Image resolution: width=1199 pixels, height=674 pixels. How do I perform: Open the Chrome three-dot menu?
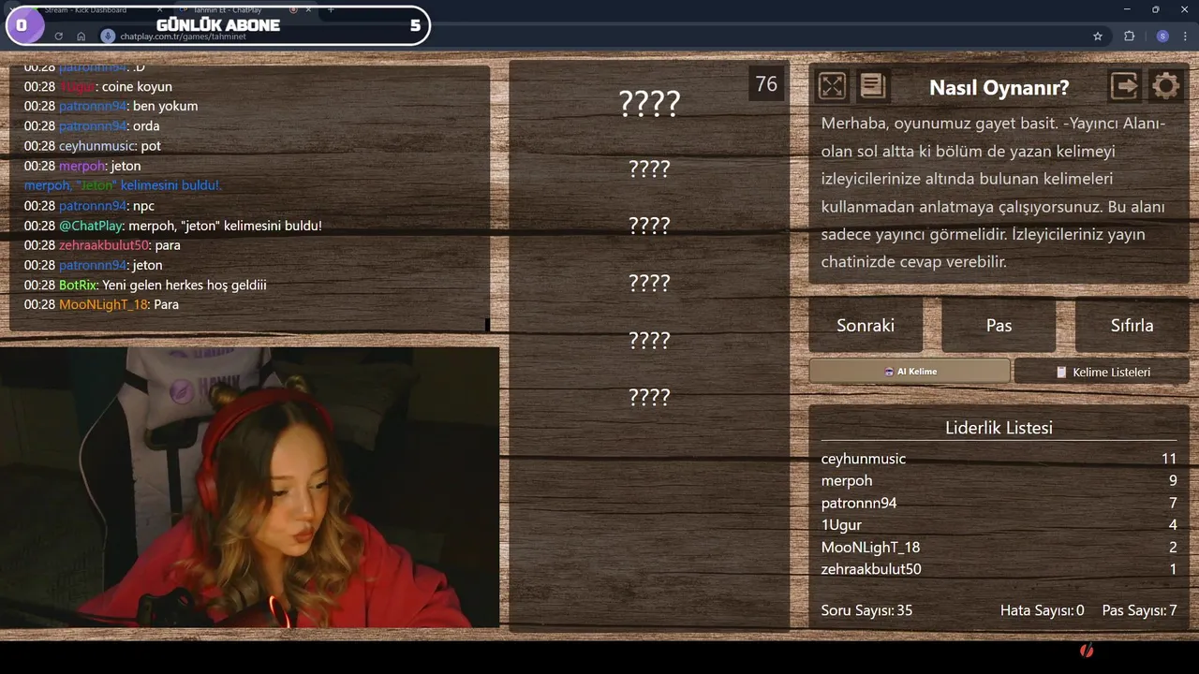[1186, 36]
